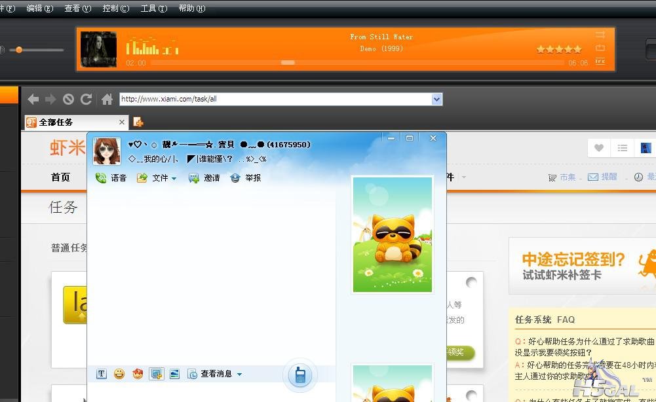This screenshot has height=402, width=656.
Task: Stop page loading in Xiami browser toolbar
Action: coord(68,99)
